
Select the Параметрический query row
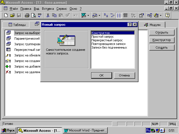(23, 39)
